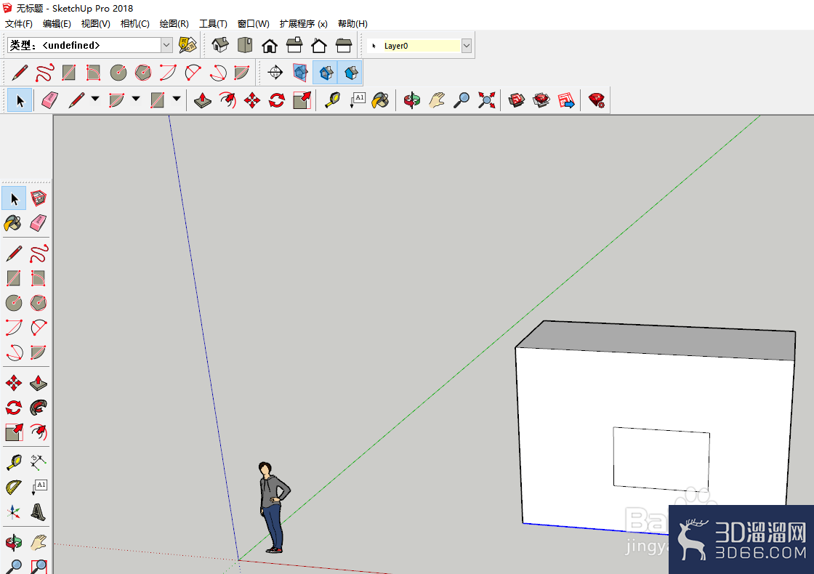Toggle Display Section Fill
This screenshot has width=814, height=574.
click(350, 73)
